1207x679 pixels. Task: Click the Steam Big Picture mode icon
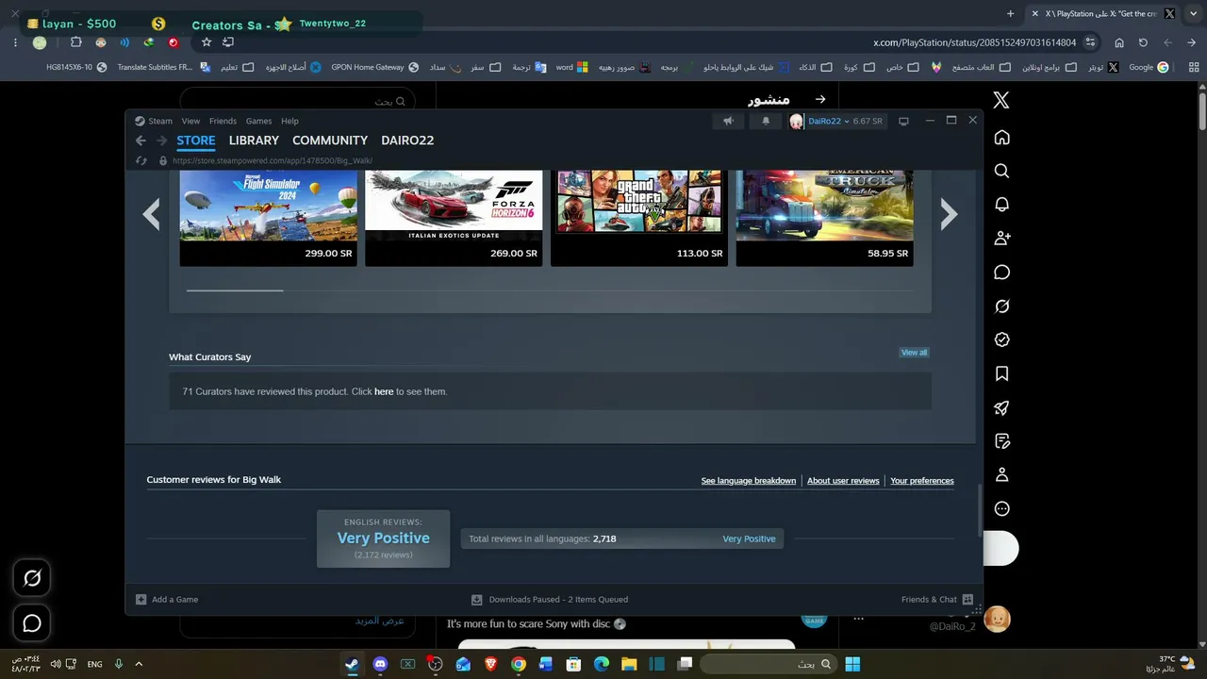(903, 121)
